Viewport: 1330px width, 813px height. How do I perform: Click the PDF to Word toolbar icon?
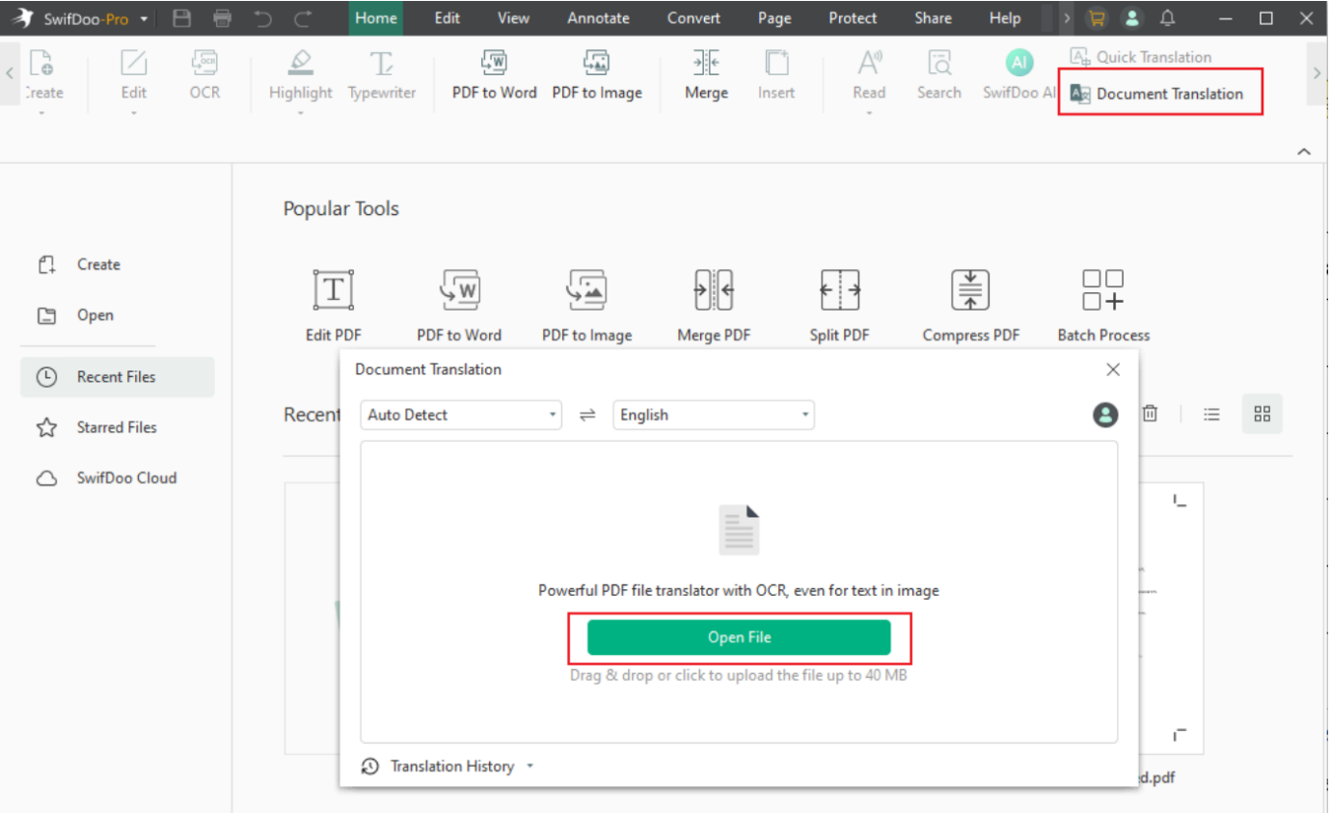495,77
